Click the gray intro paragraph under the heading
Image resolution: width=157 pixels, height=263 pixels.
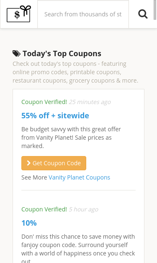pos(75,72)
